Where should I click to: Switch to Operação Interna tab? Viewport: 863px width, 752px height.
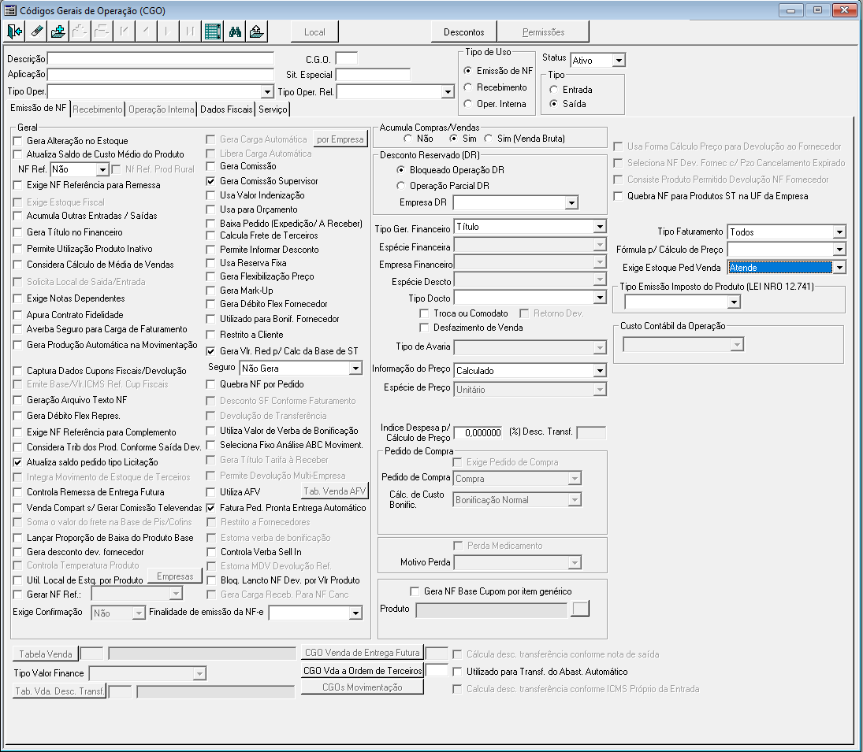(162, 109)
